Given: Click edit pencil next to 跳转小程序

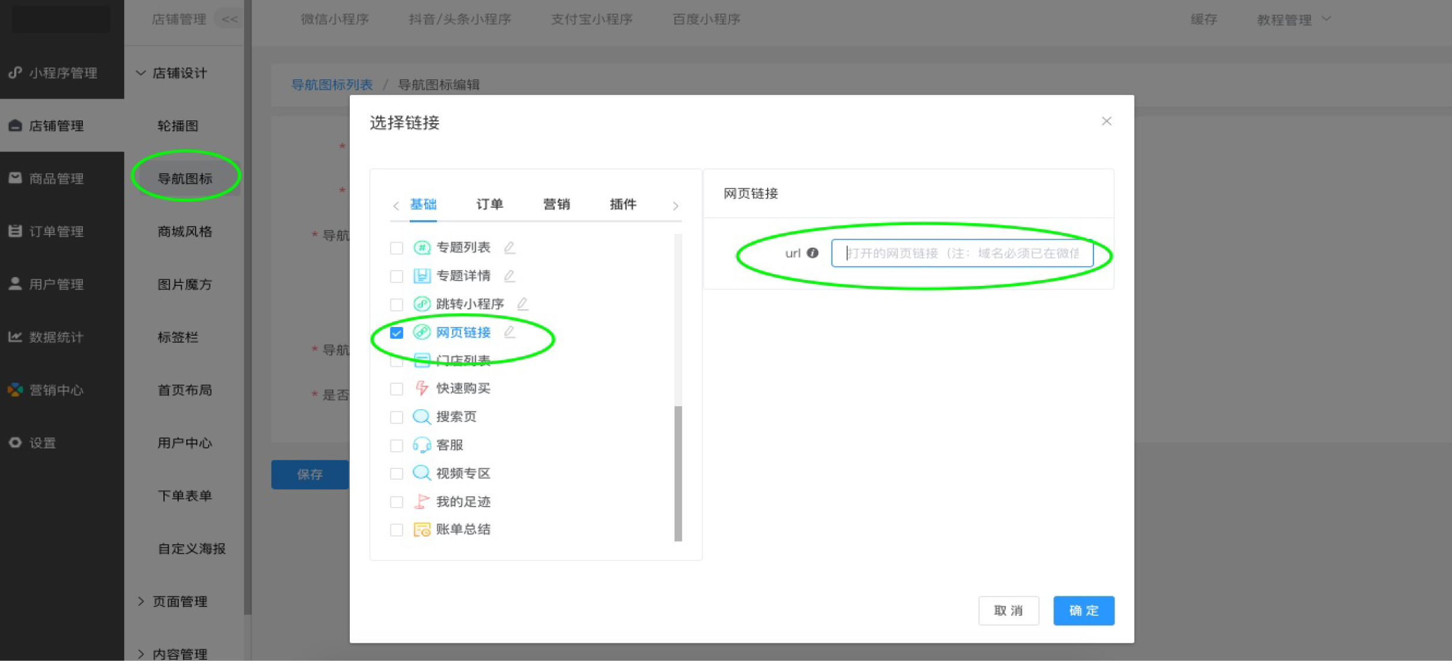Looking at the screenshot, I should coord(523,304).
